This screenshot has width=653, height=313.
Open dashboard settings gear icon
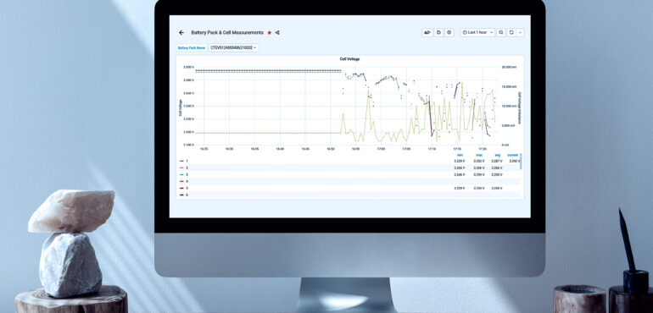click(449, 32)
